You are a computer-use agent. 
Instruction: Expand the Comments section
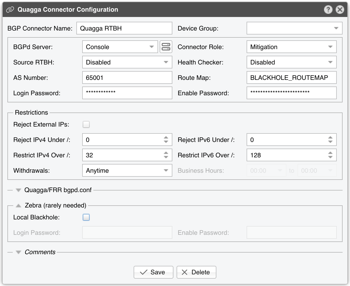[x=18, y=252]
